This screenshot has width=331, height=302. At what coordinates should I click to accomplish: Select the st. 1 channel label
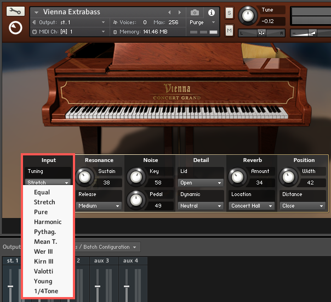(x=12, y=261)
